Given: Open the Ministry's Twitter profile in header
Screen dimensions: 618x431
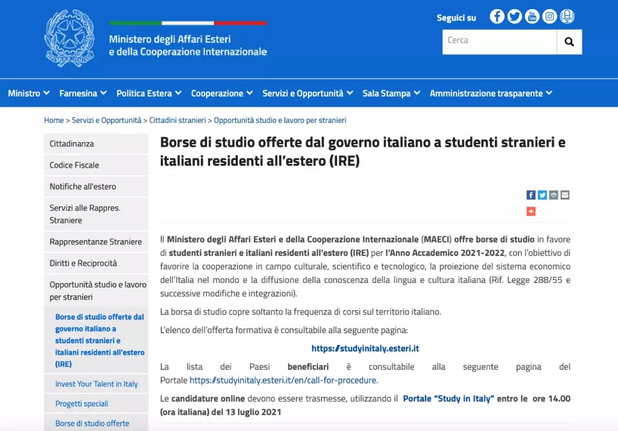Looking at the screenshot, I should pyautogui.click(x=514, y=17).
